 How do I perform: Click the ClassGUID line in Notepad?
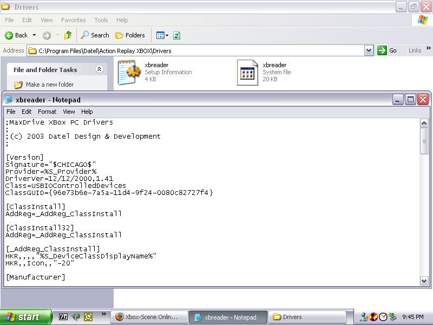coord(109,193)
